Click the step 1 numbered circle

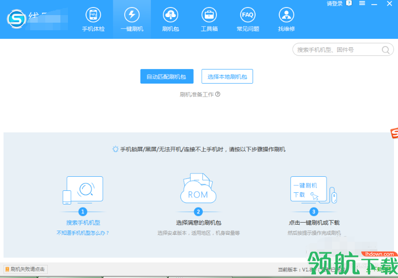[x=83, y=212]
